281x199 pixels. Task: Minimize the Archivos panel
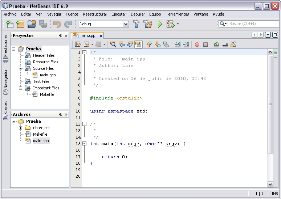[61, 114]
